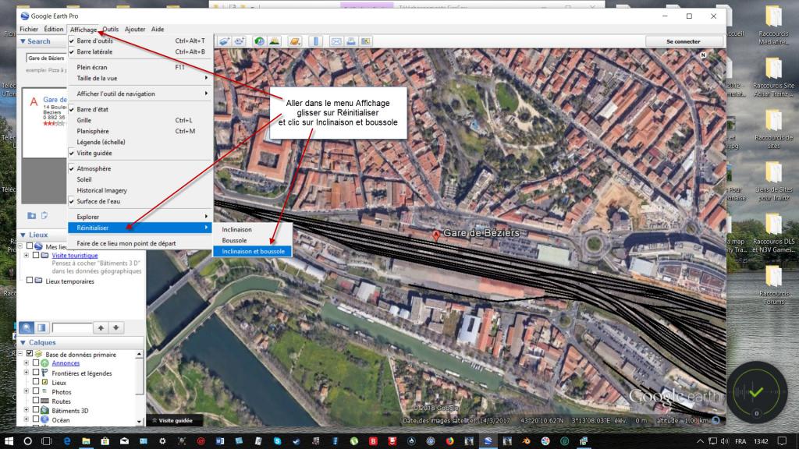The height and width of the screenshot is (449, 799).
Task: Click the Calques panel vertical scrollbar
Action: [x=140, y=377]
